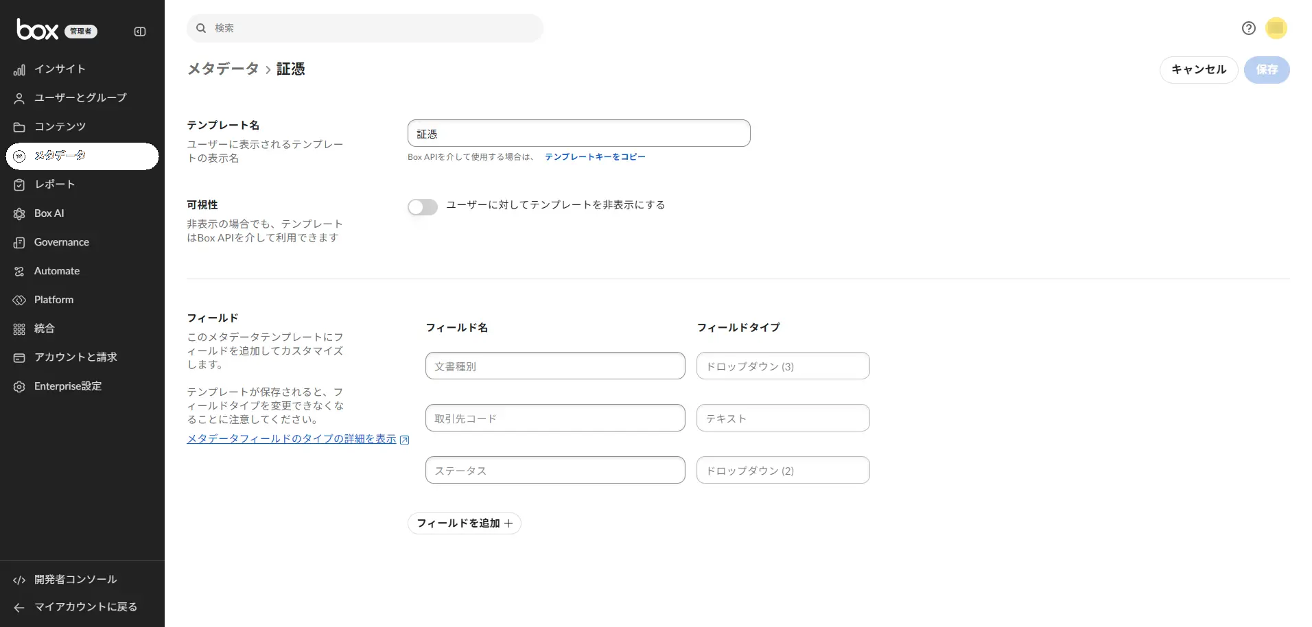Click the フィールドを追加 button
This screenshot has height=627, width=1312.
[465, 523]
